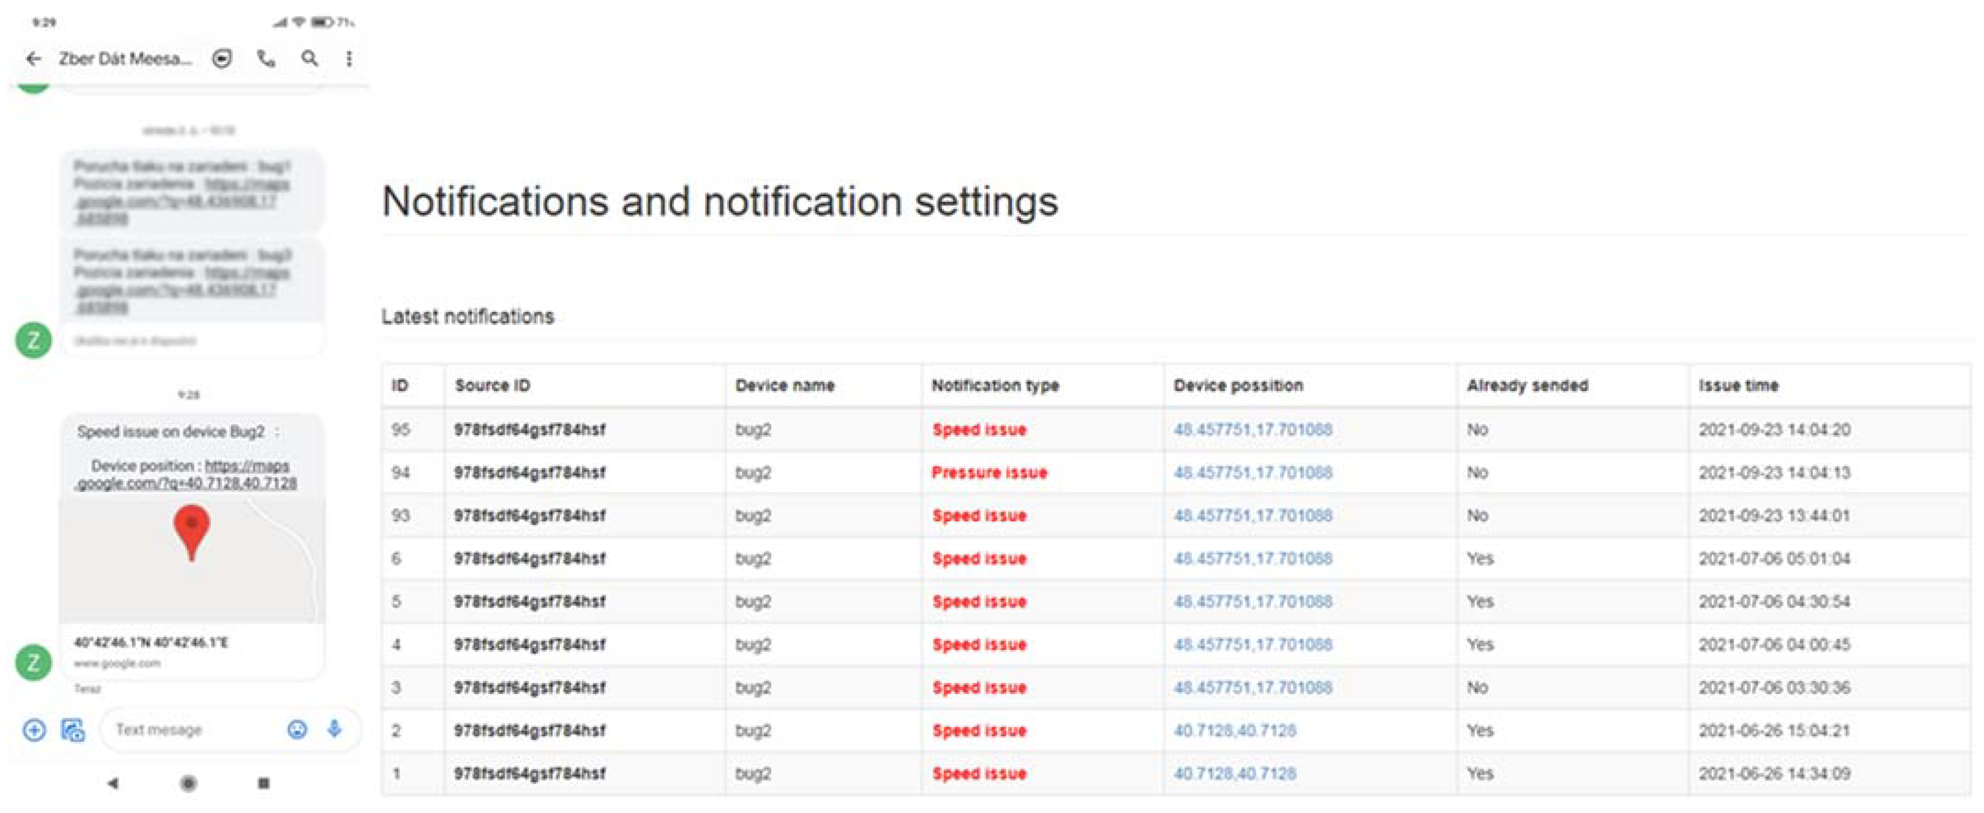Tap the emoji smiley icon
This screenshot has width=1984, height=813.
pyautogui.click(x=297, y=729)
